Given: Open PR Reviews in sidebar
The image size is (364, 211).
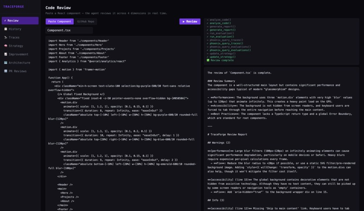Looking at the screenshot, I should pyautogui.click(x=20, y=71).
